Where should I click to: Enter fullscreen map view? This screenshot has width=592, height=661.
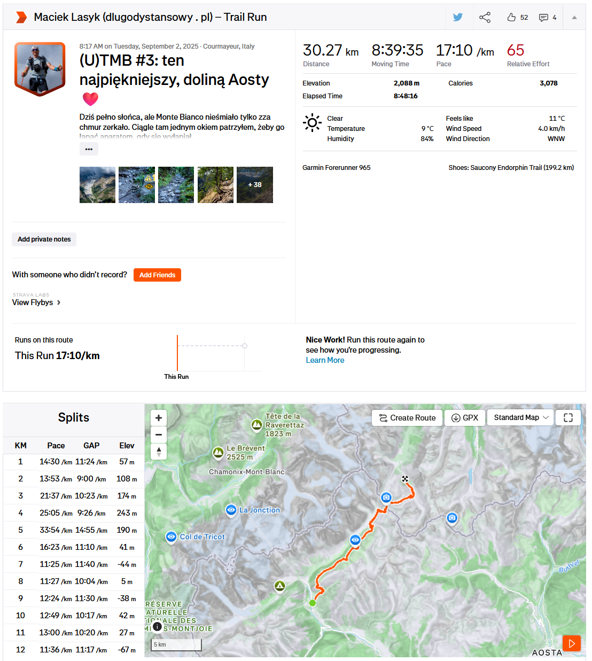(x=568, y=418)
